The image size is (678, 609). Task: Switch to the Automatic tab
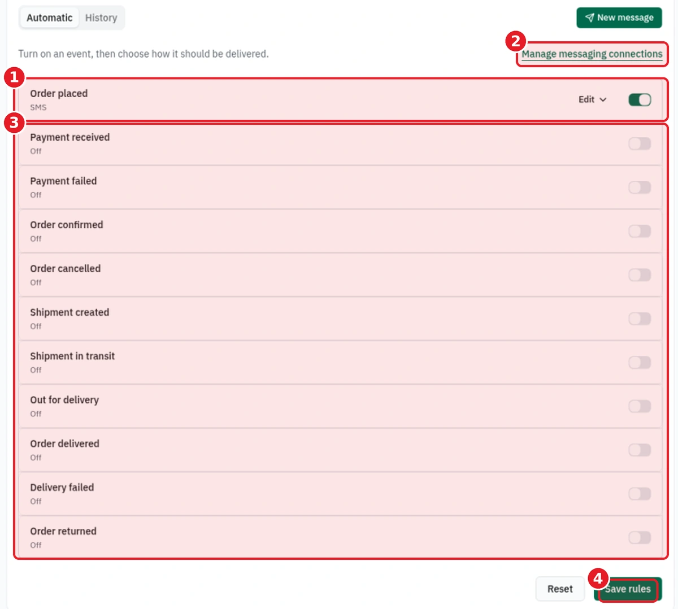(50, 18)
